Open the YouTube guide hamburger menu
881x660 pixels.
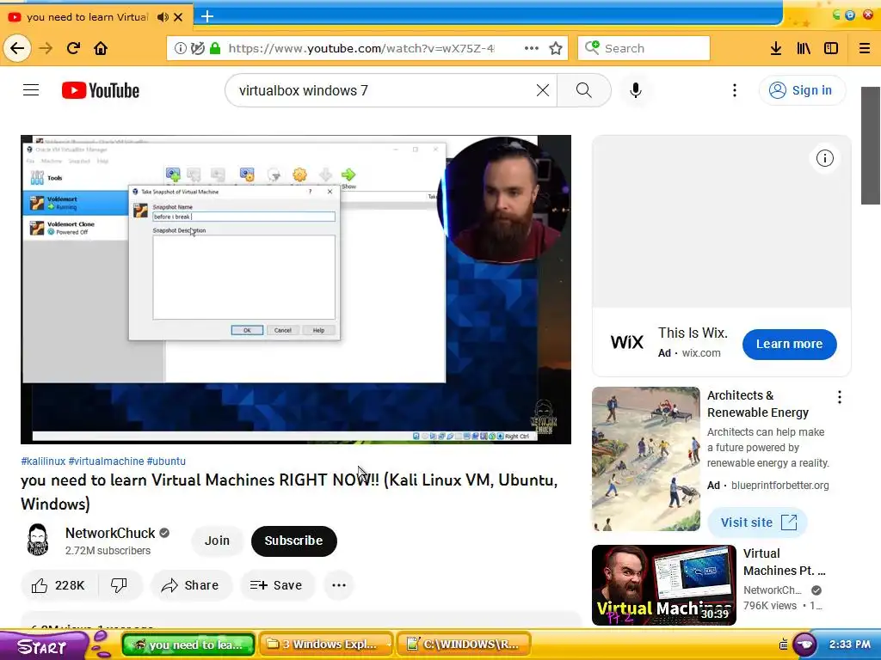coord(31,89)
